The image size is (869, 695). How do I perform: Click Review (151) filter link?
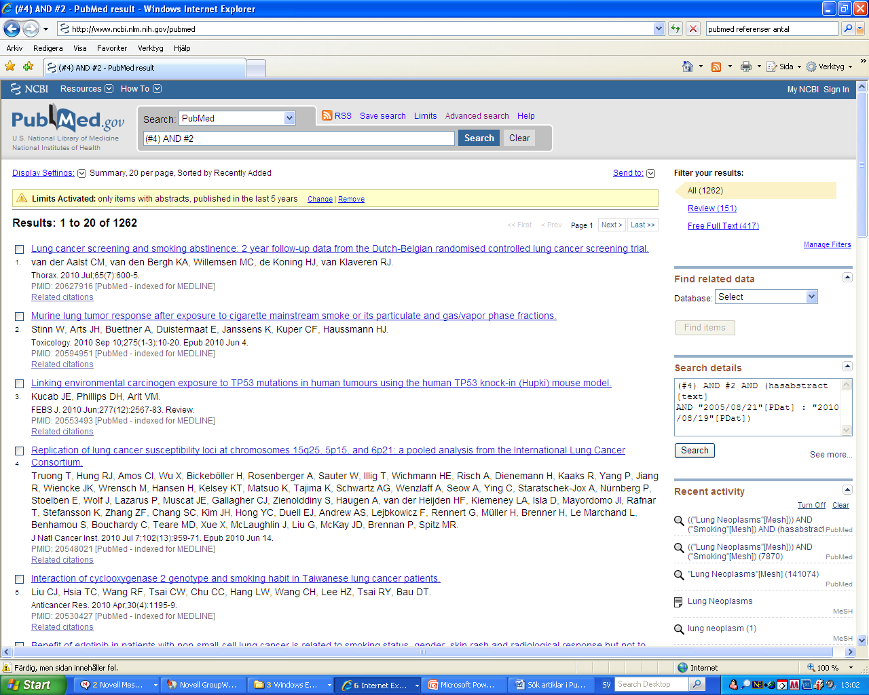point(712,208)
